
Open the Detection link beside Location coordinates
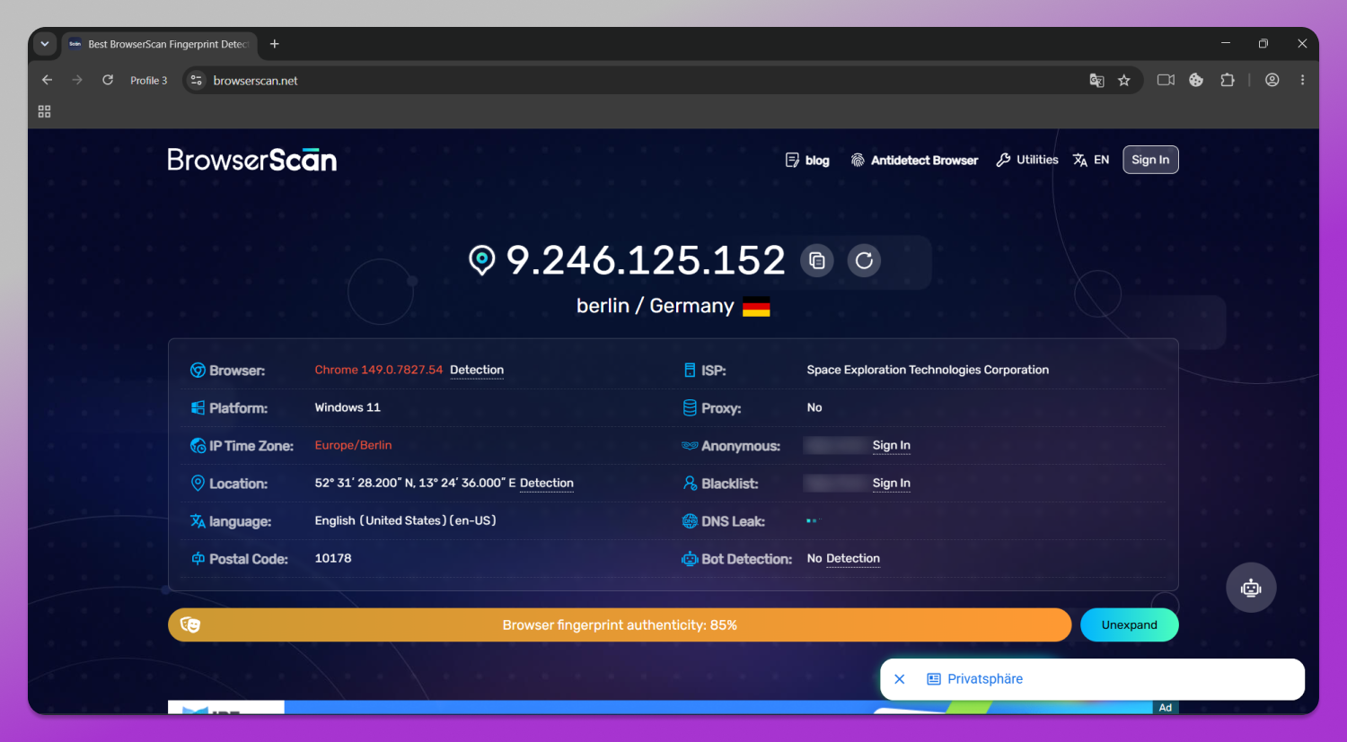(546, 483)
